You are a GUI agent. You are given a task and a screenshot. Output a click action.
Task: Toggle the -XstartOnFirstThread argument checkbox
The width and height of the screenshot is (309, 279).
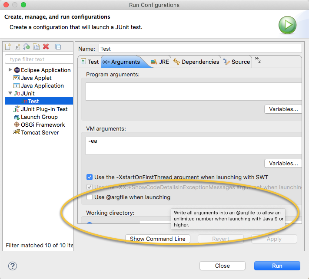(90, 177)
